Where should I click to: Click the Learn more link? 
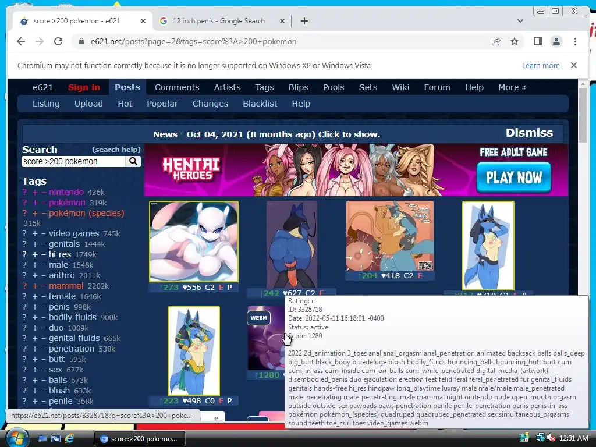(x=541, y=65)
